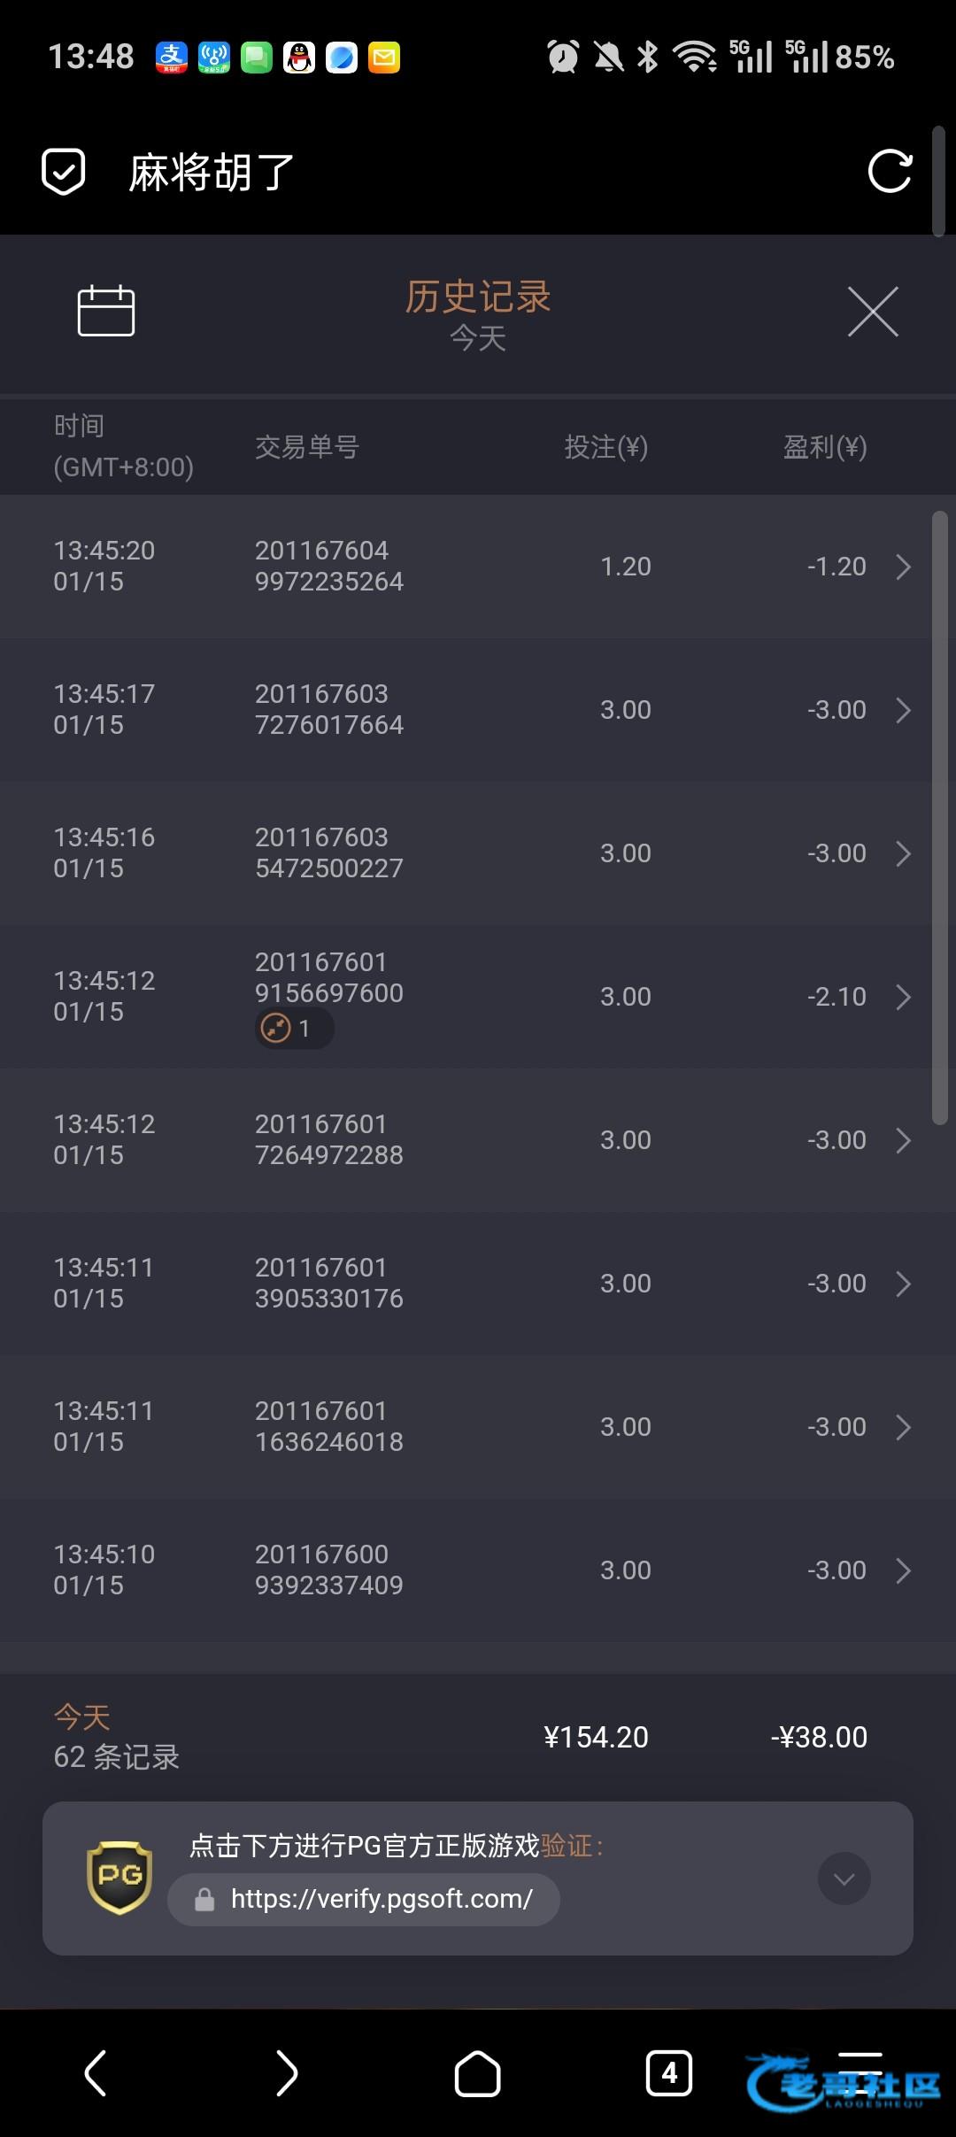Collapse the PG verification banner chevron

(x=844, y=1879)
